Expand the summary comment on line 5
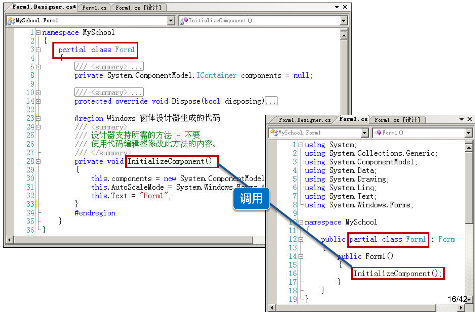475x312 pixels. 38,67
